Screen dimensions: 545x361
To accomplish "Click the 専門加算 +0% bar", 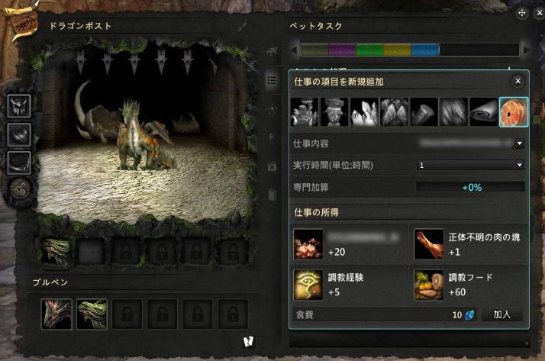I will (471, 187).
